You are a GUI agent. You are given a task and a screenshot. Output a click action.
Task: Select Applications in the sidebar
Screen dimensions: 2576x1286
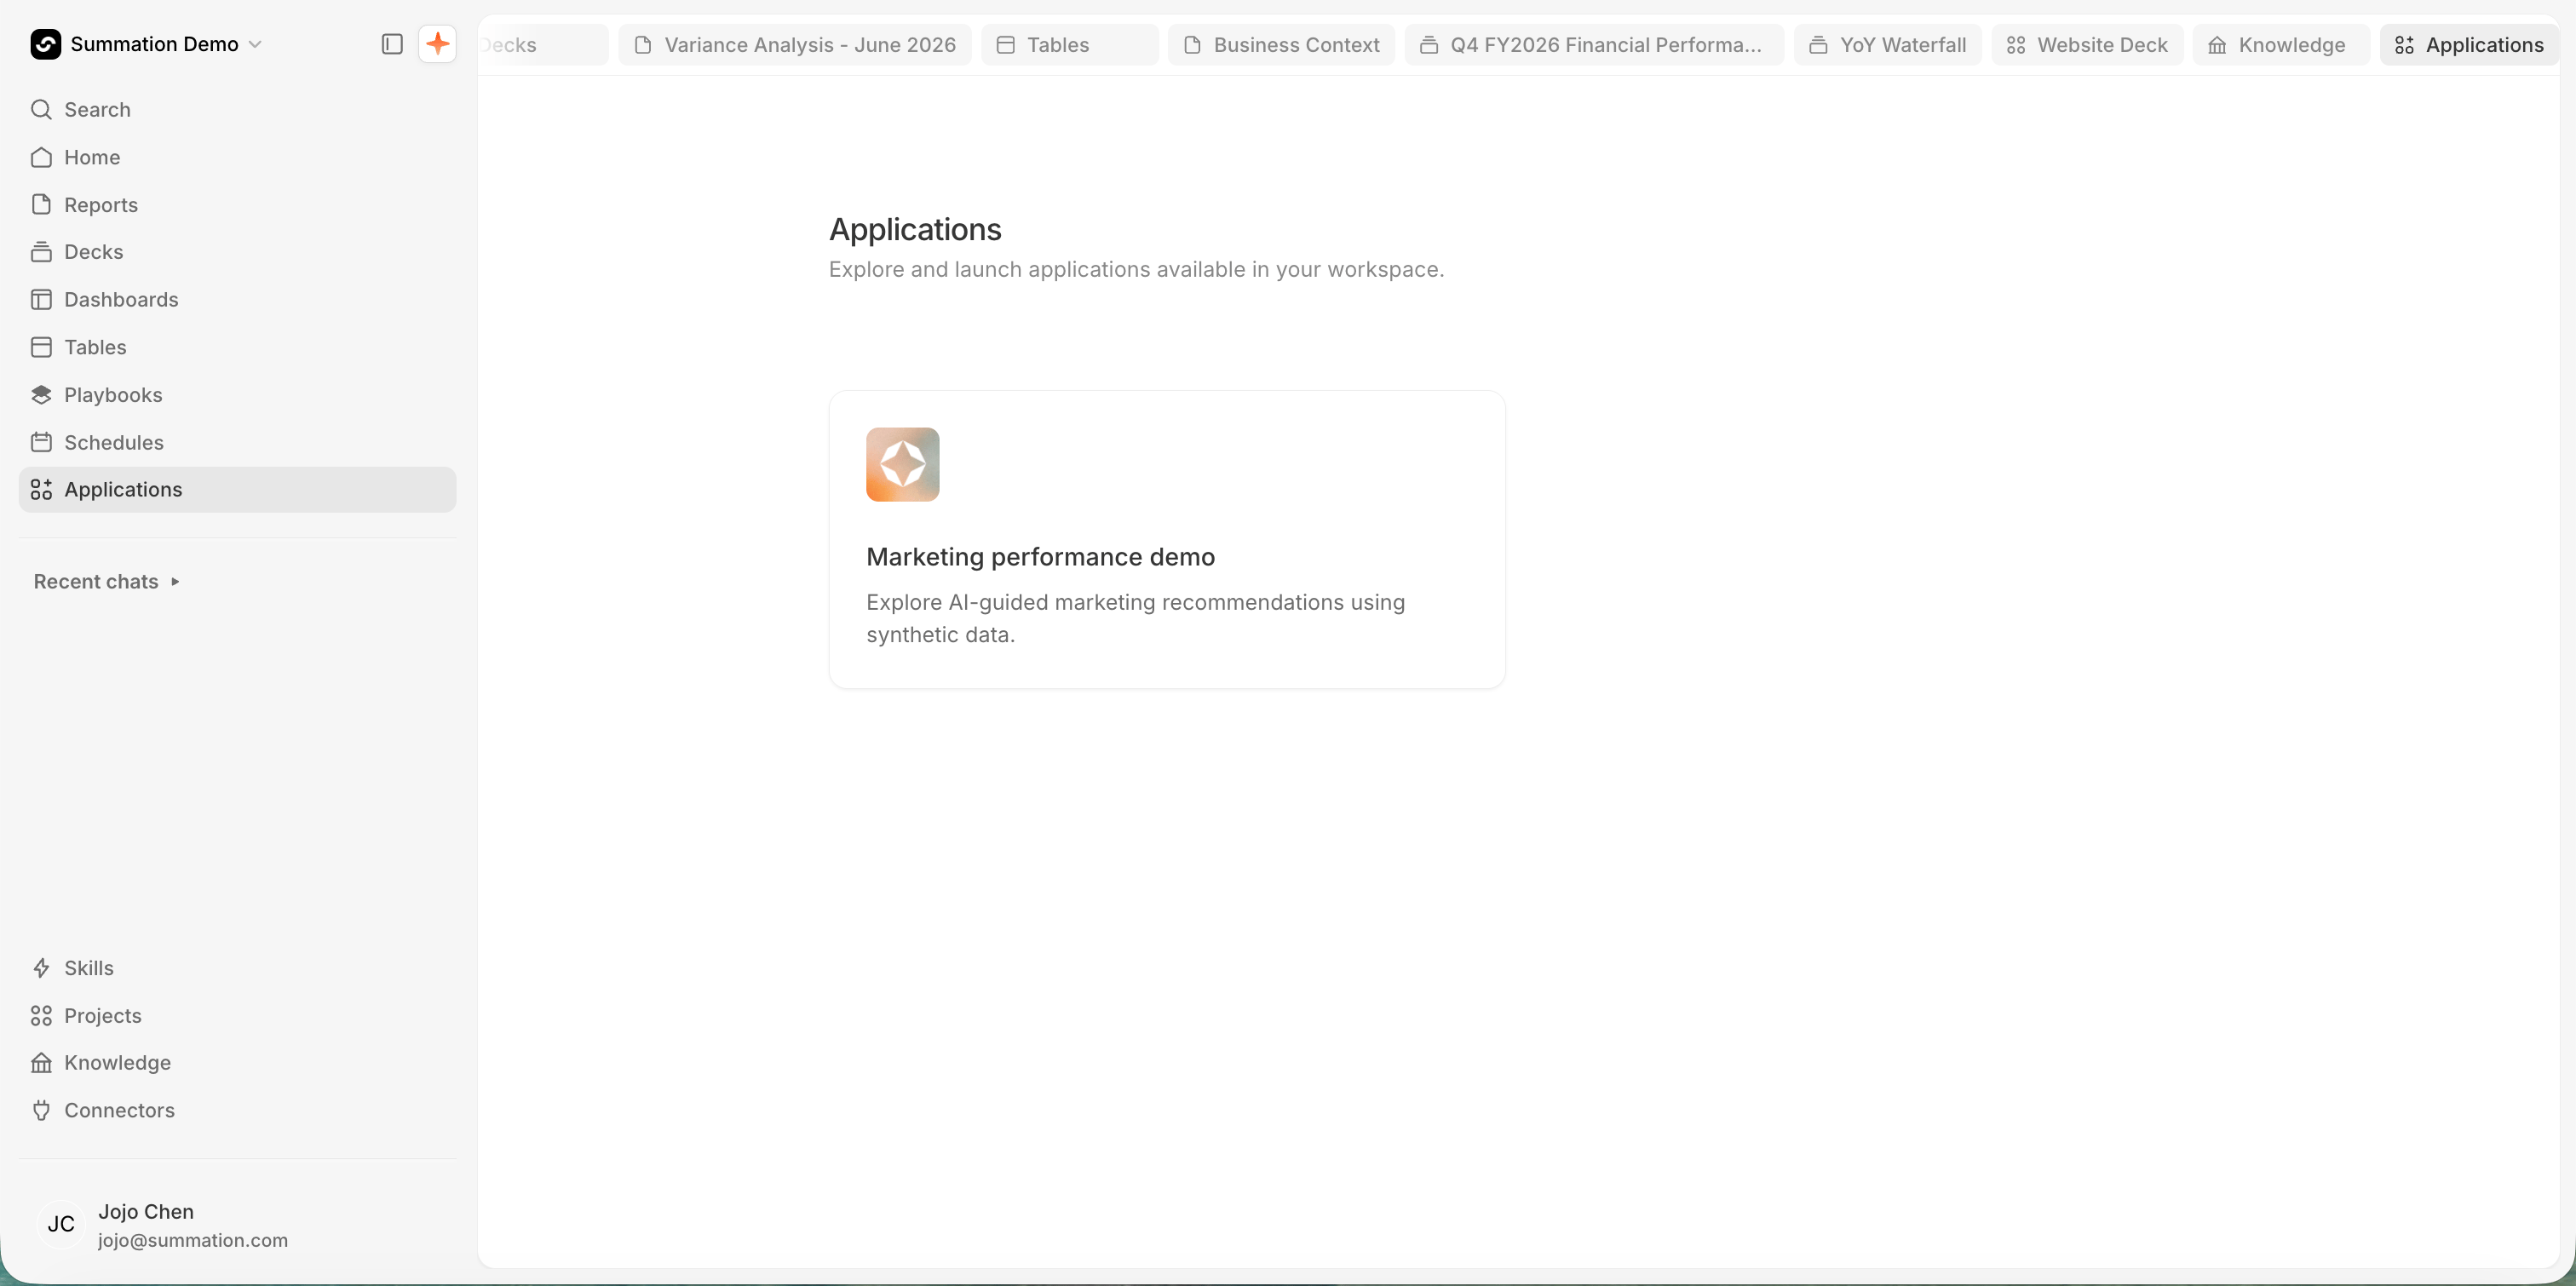(x=237, y=489)
